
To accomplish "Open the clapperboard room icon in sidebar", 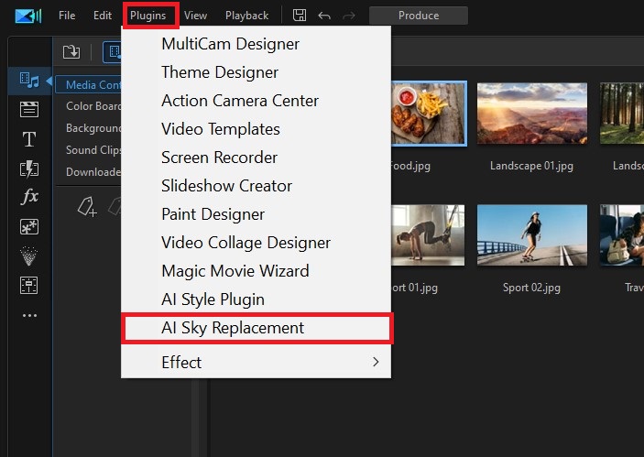I will [29, 110].
